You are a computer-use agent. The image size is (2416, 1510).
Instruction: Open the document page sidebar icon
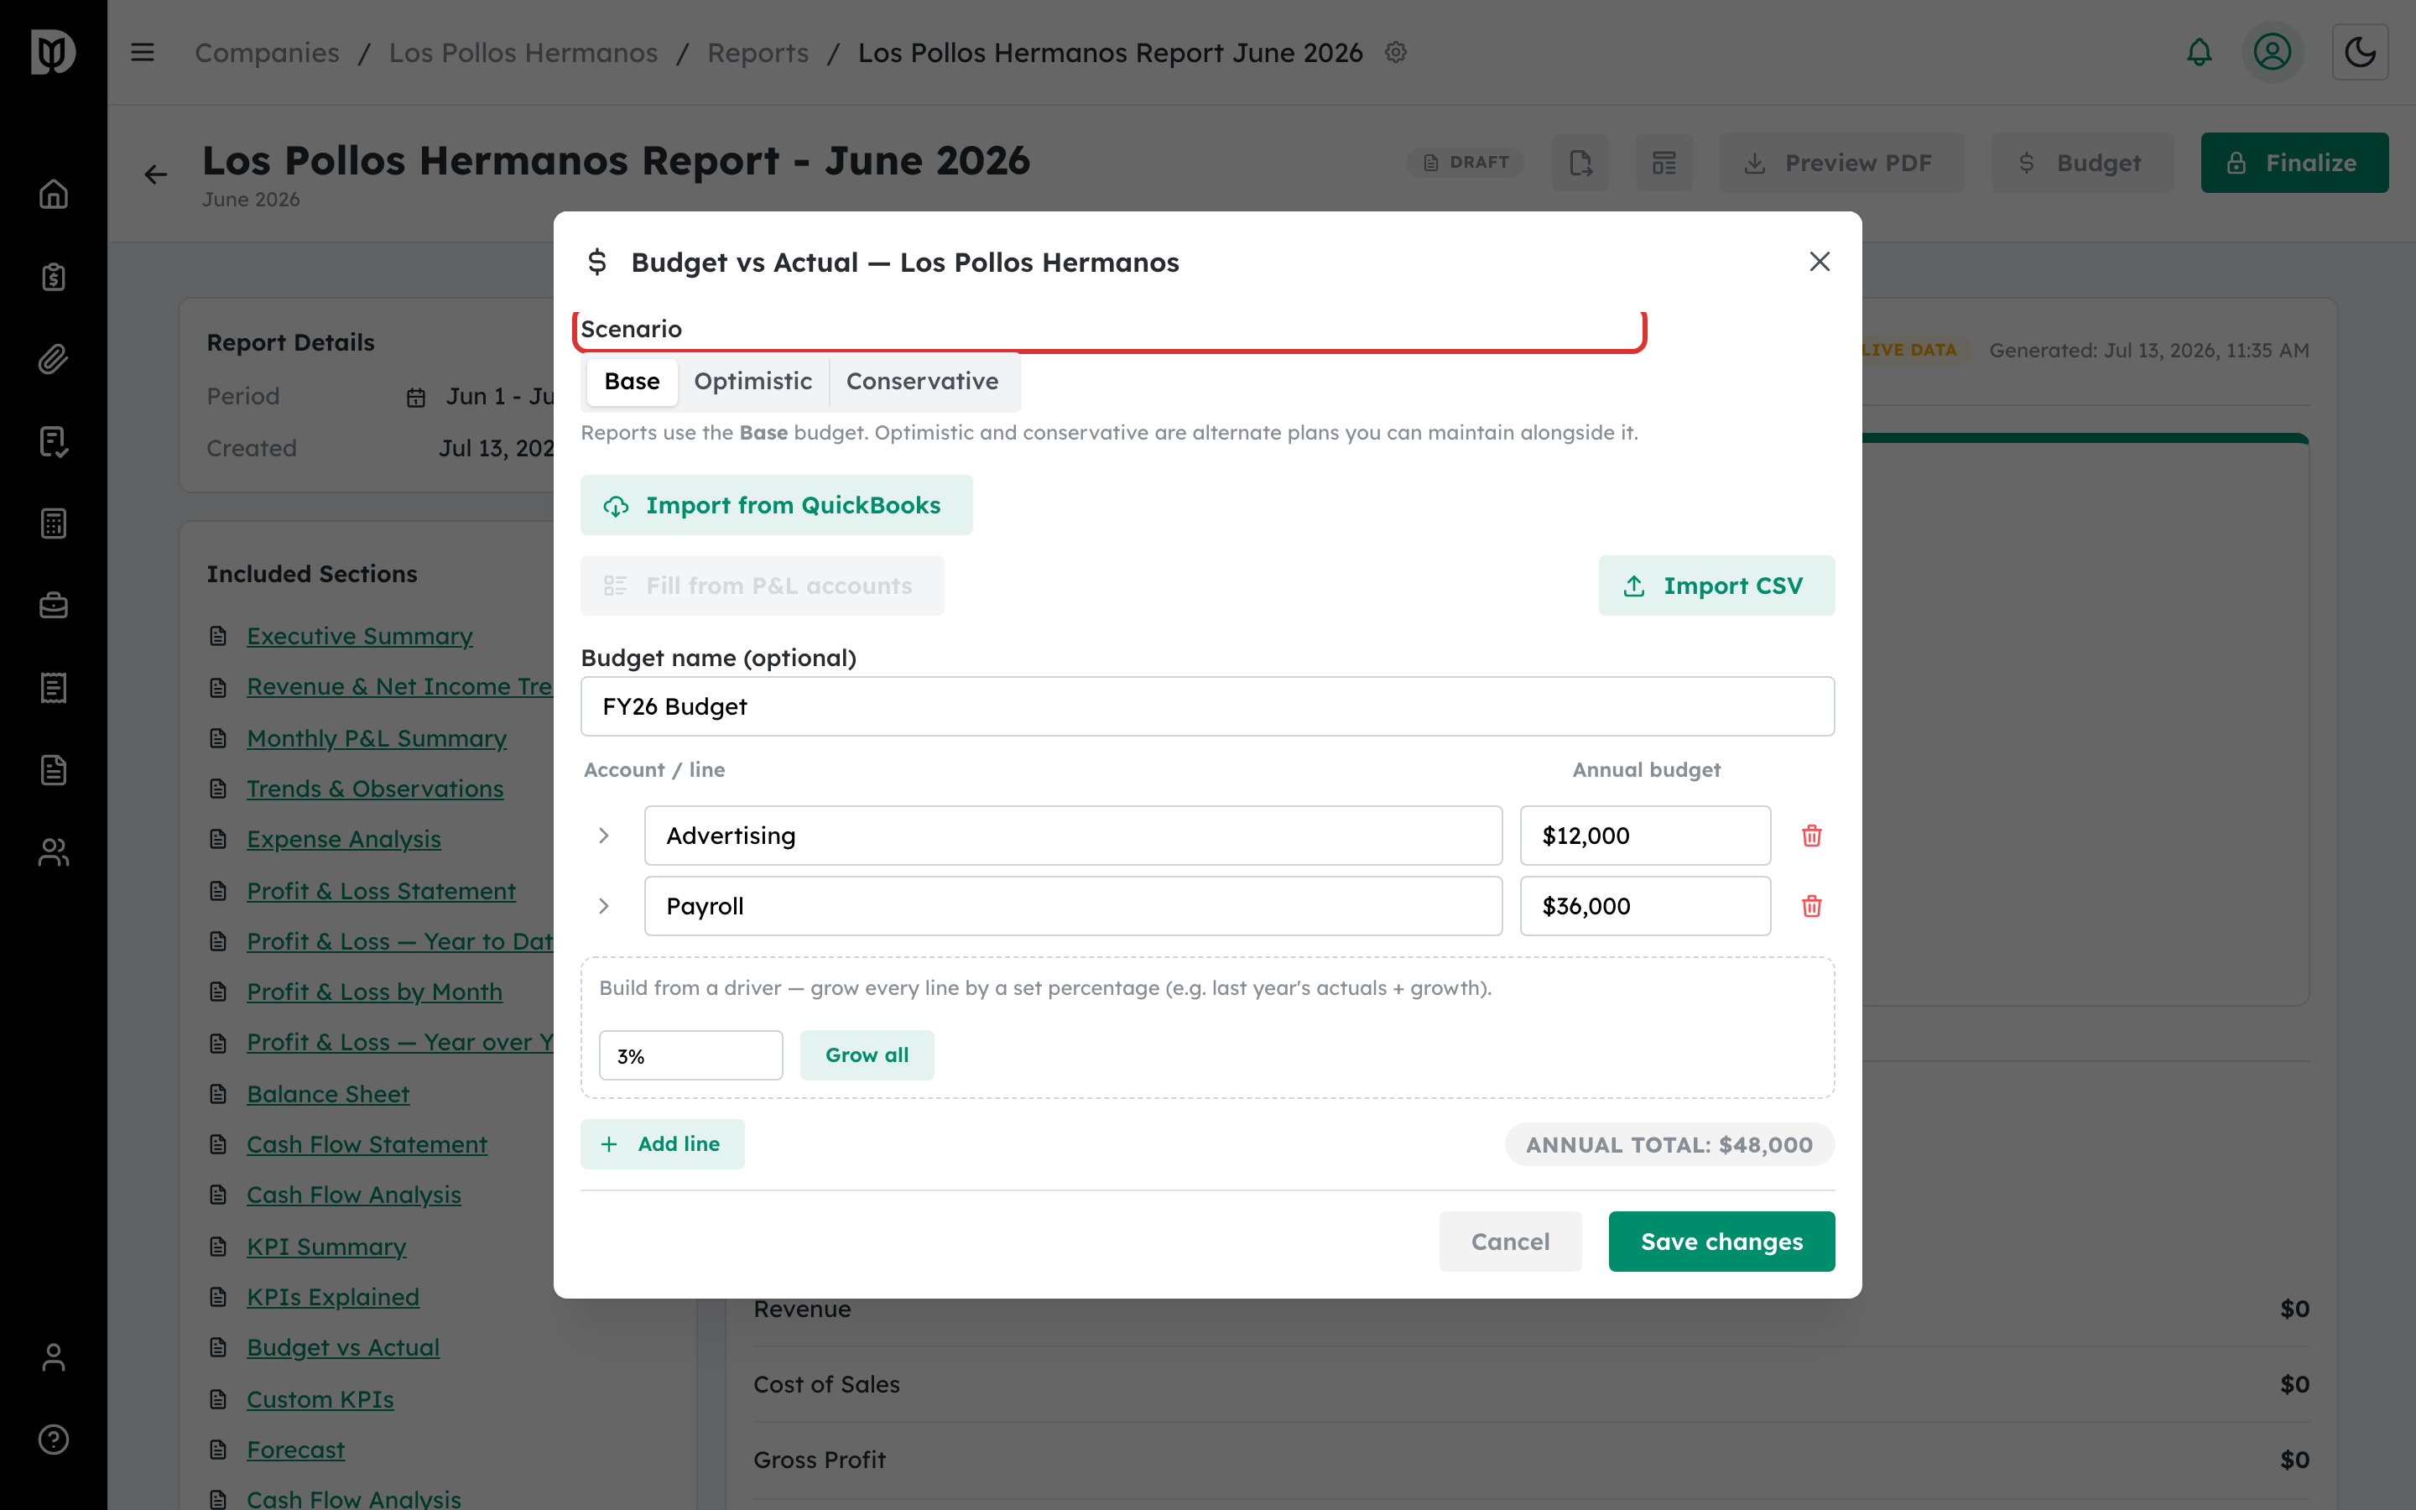pos(53,770)
